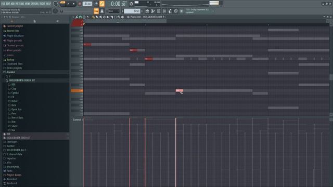
Task: Expand the HiHat folder
Action: coord(14,101)
